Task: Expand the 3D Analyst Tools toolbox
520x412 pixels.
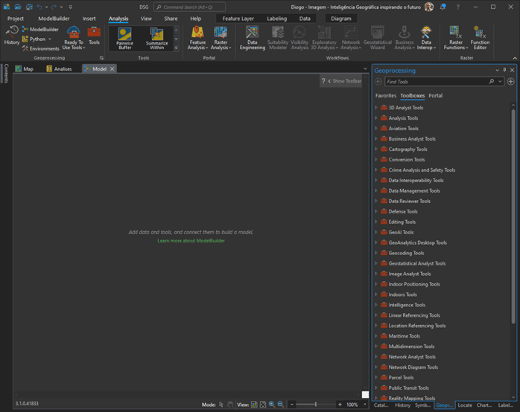Action: (x=376, y=108)
